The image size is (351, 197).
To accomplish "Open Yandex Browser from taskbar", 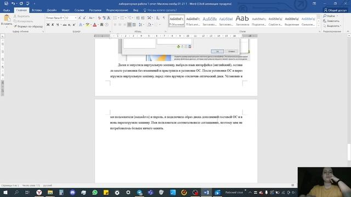I will tap(39, 192).
